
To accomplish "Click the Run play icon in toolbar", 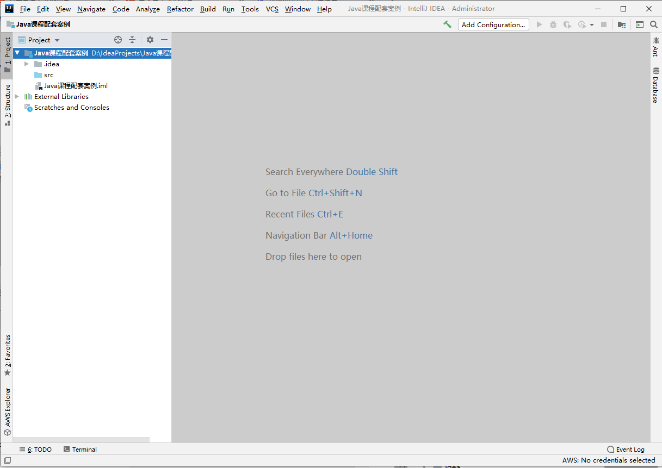I will 540,24.
